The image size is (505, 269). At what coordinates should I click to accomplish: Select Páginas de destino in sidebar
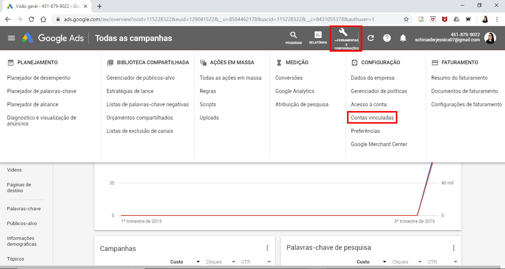coord(19,188)
